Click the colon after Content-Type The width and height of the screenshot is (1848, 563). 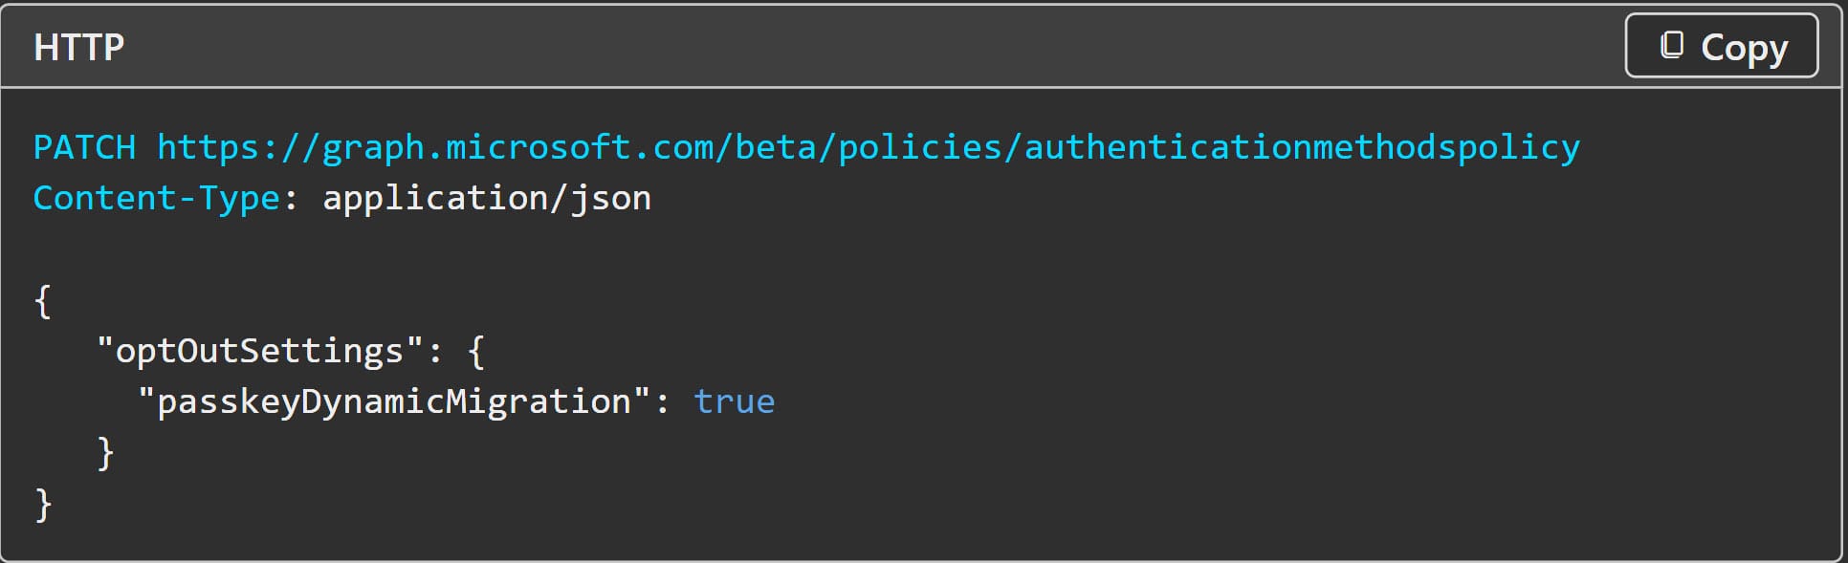pyautogui.click(x=292, y=200)
